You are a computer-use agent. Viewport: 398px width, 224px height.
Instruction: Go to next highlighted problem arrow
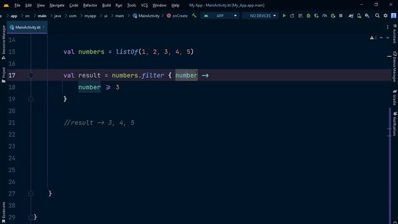[x=387, y=38]
